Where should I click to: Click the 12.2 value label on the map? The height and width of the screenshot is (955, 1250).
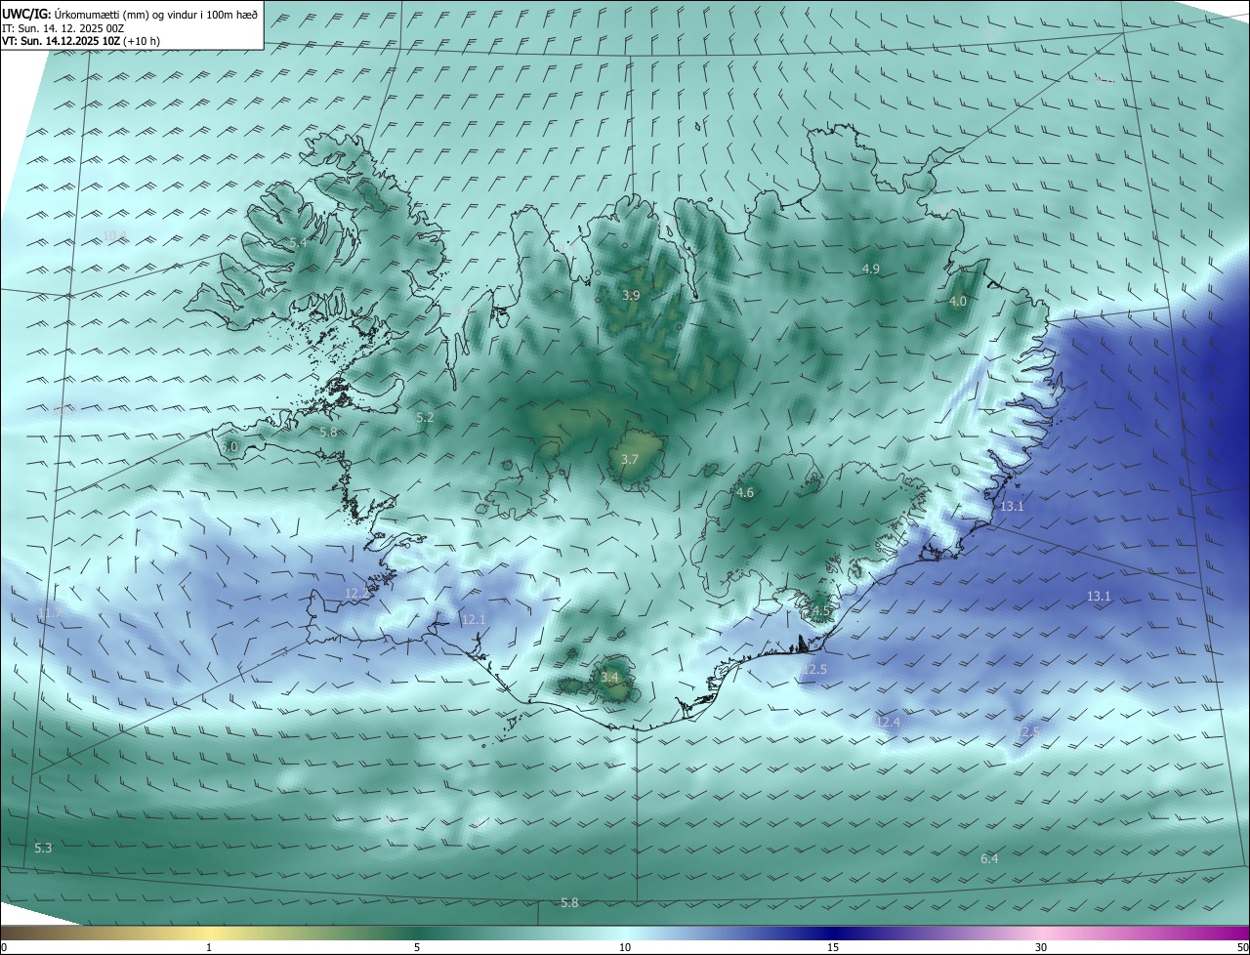click(x=357, y=593)
